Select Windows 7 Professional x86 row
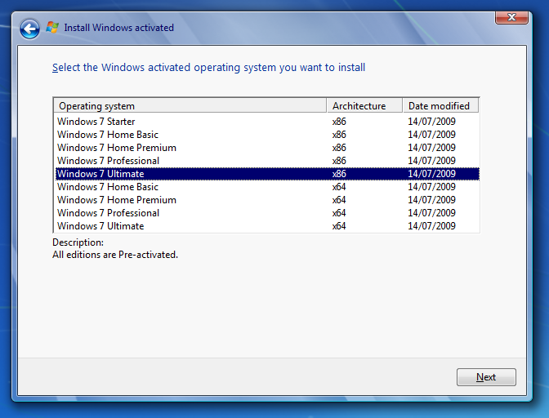549x418 pixels. (x=267, y=161)
